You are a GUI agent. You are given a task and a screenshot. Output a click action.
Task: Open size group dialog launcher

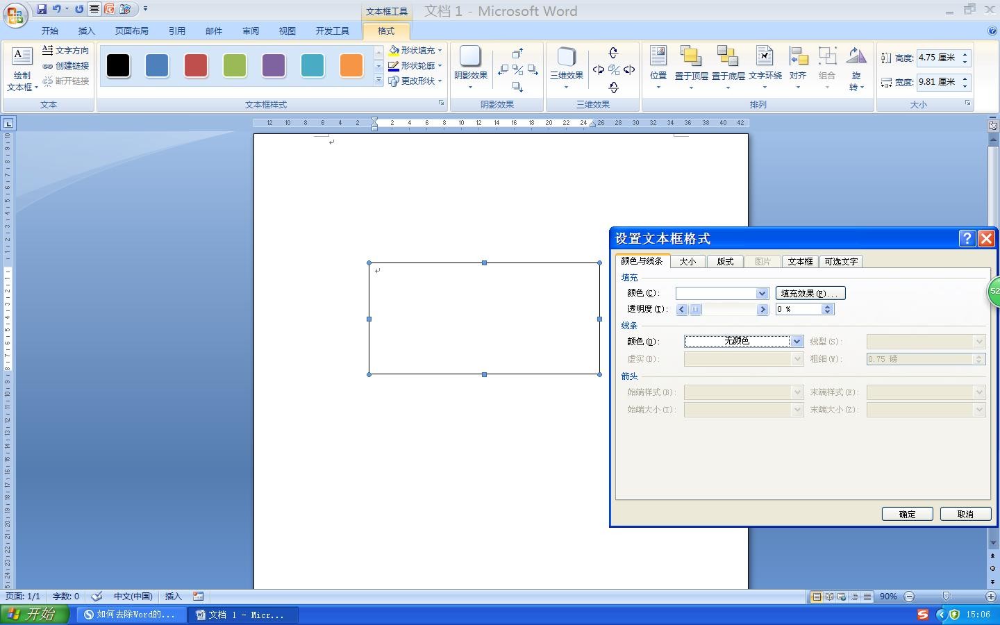click(967, 103)
